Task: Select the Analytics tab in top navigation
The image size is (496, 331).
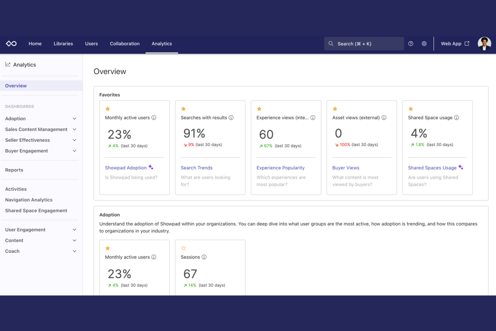Action: coord(162,44)
